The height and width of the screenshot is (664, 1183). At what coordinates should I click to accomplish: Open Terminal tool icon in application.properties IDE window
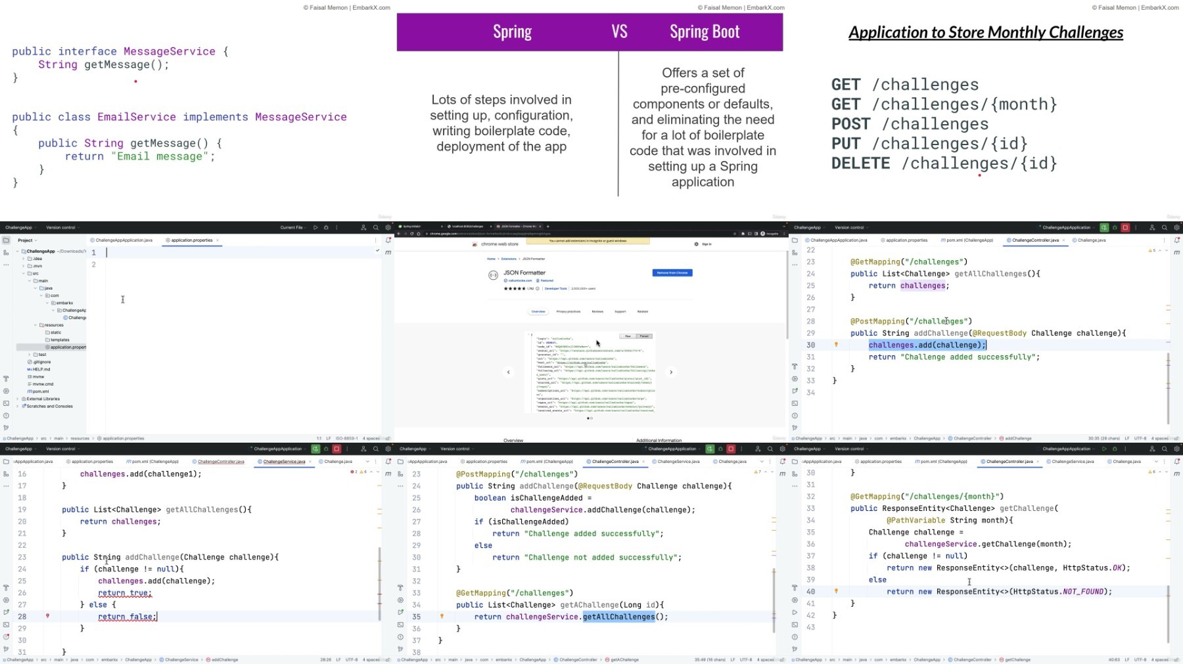coord(6,403)
